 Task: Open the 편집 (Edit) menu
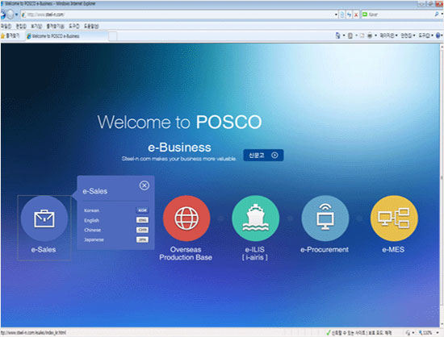click(21, 27)
